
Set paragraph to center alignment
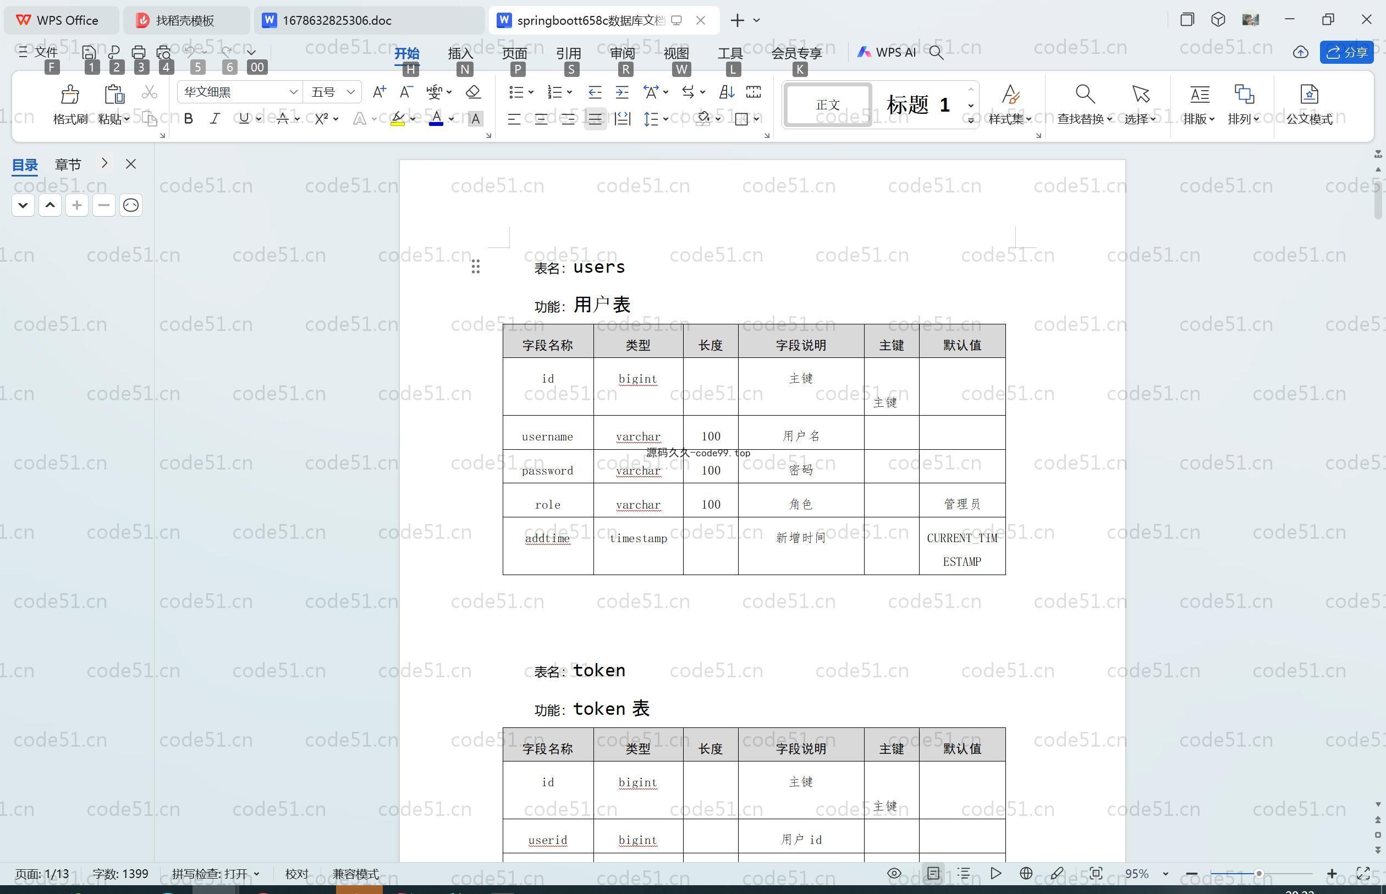tap(541, 119)
